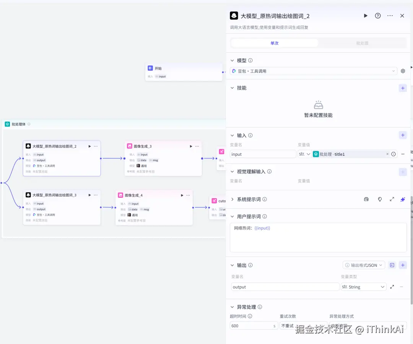The image size is (413, 344).
Task: Open variable selector icon beside title1
Action: point(393,154)
